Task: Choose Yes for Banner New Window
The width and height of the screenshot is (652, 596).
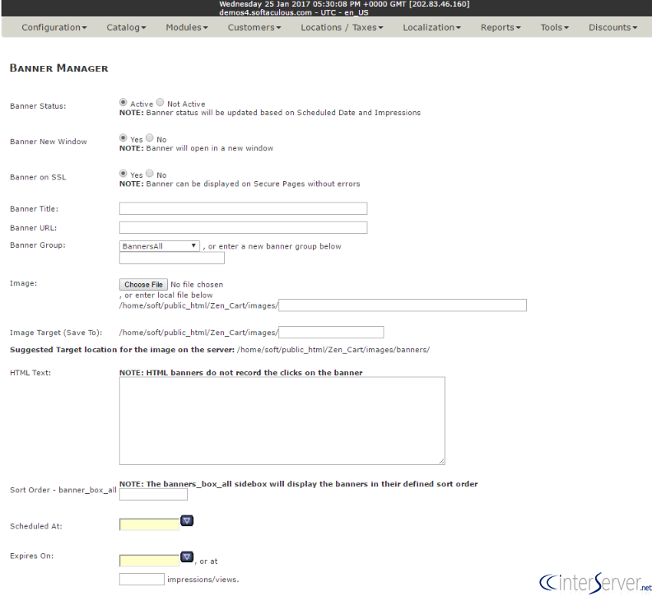Action: click(x=123, y=137)
